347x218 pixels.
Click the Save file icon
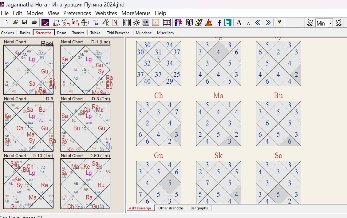[25, 22]
